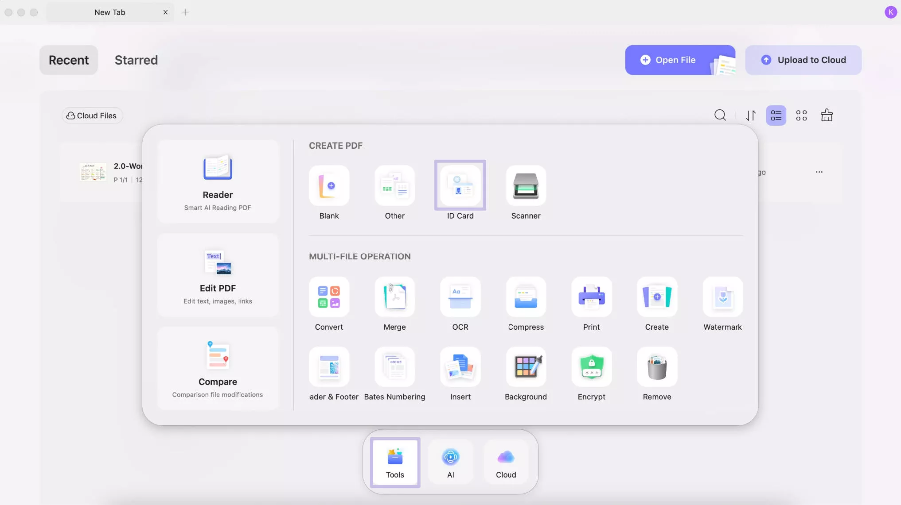Switch to the Starred tab
This screenshot has height=505, width=901.
136,60
